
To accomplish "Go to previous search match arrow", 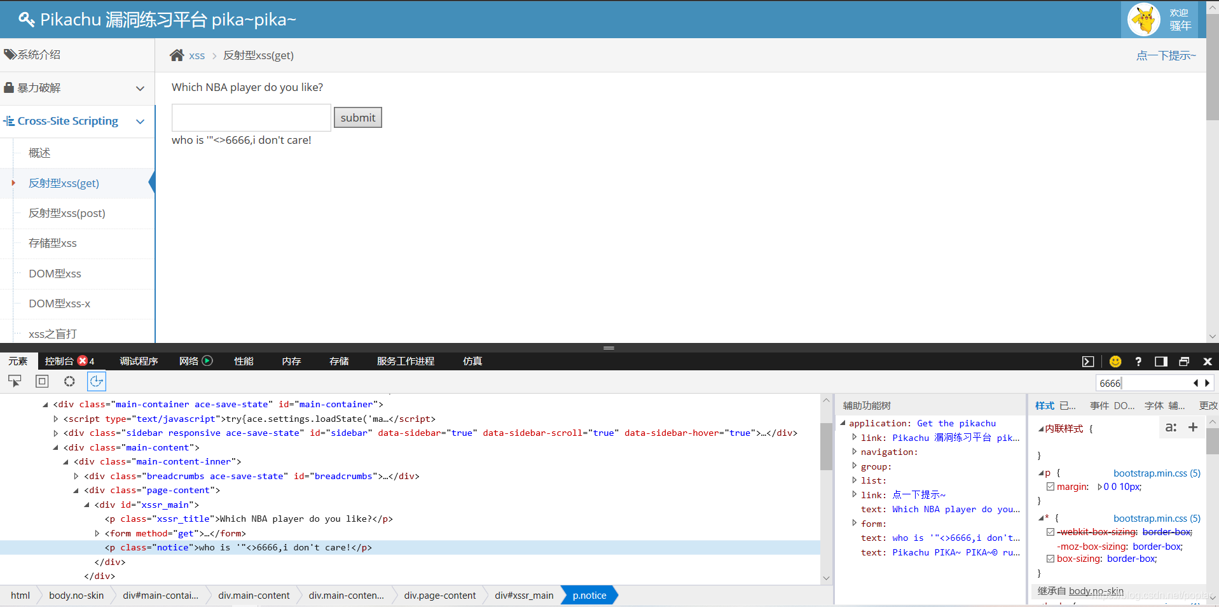I will tap(1196, 383).
